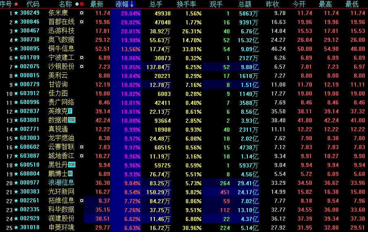Click the star icon beside code 301018
Image resolution: width=368 pixels, height=232 pixels.
(x=16, y=228)
